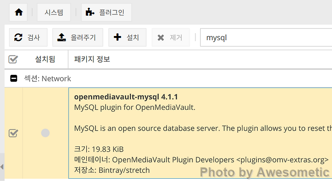This screenshot has height=181, width=332.
Task: Go to the home breadcrumb icon
Action: pyautogui.click(x=18, y=12)
